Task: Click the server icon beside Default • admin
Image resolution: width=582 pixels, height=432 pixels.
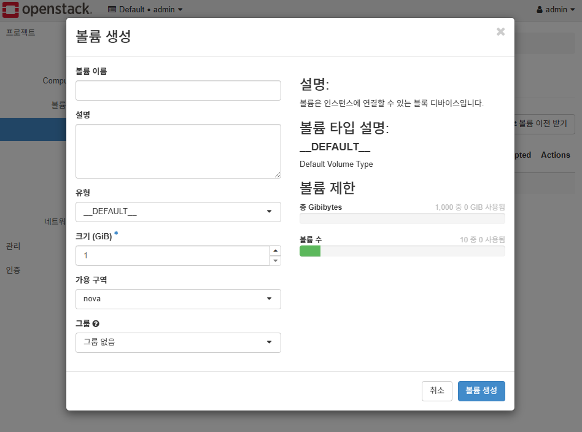Action: pyautogui.click(x=112, y=9)
